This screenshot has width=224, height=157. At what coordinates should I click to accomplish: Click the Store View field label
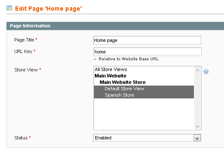26,70
